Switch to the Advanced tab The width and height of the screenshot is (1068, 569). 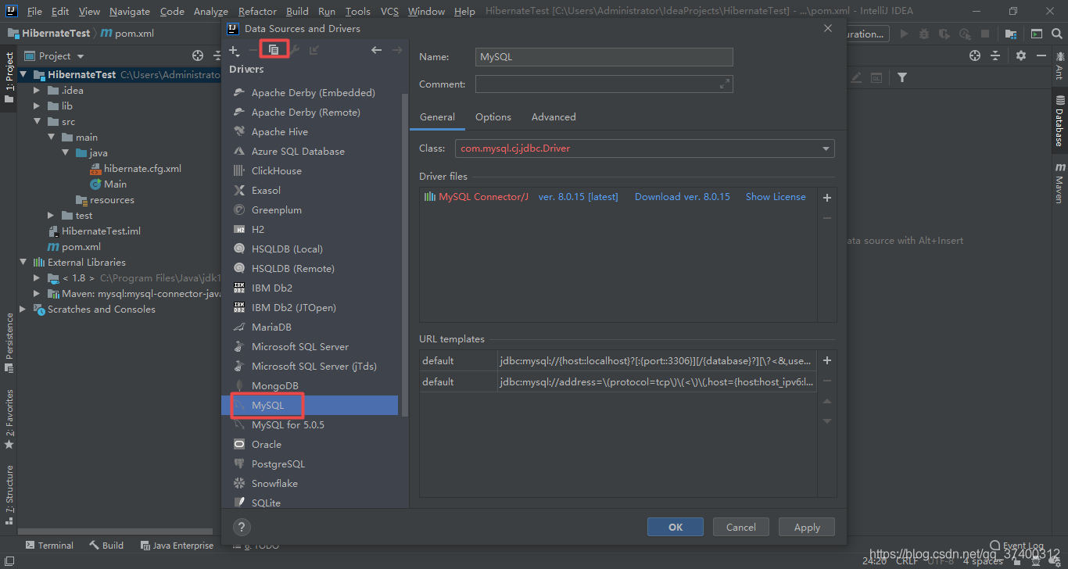pos(554,117)
